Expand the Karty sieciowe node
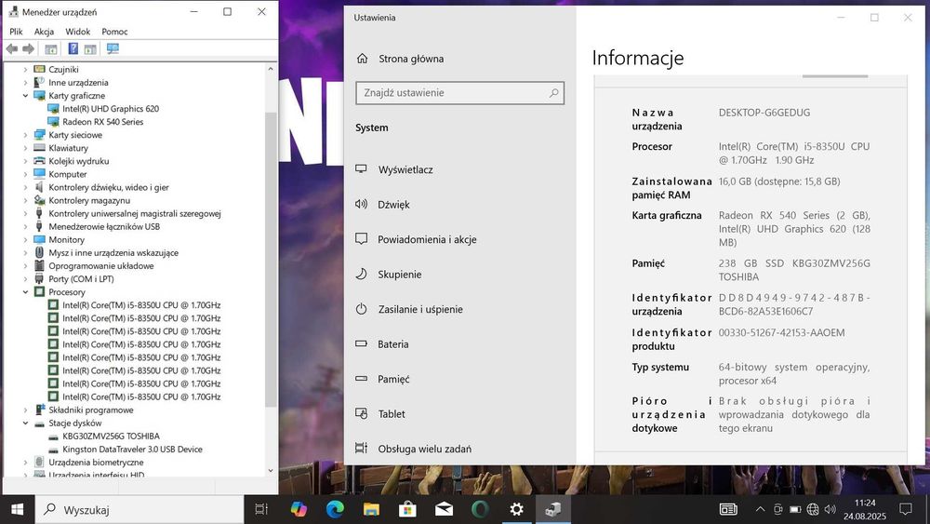930x524 pixels. coord(26,135)
